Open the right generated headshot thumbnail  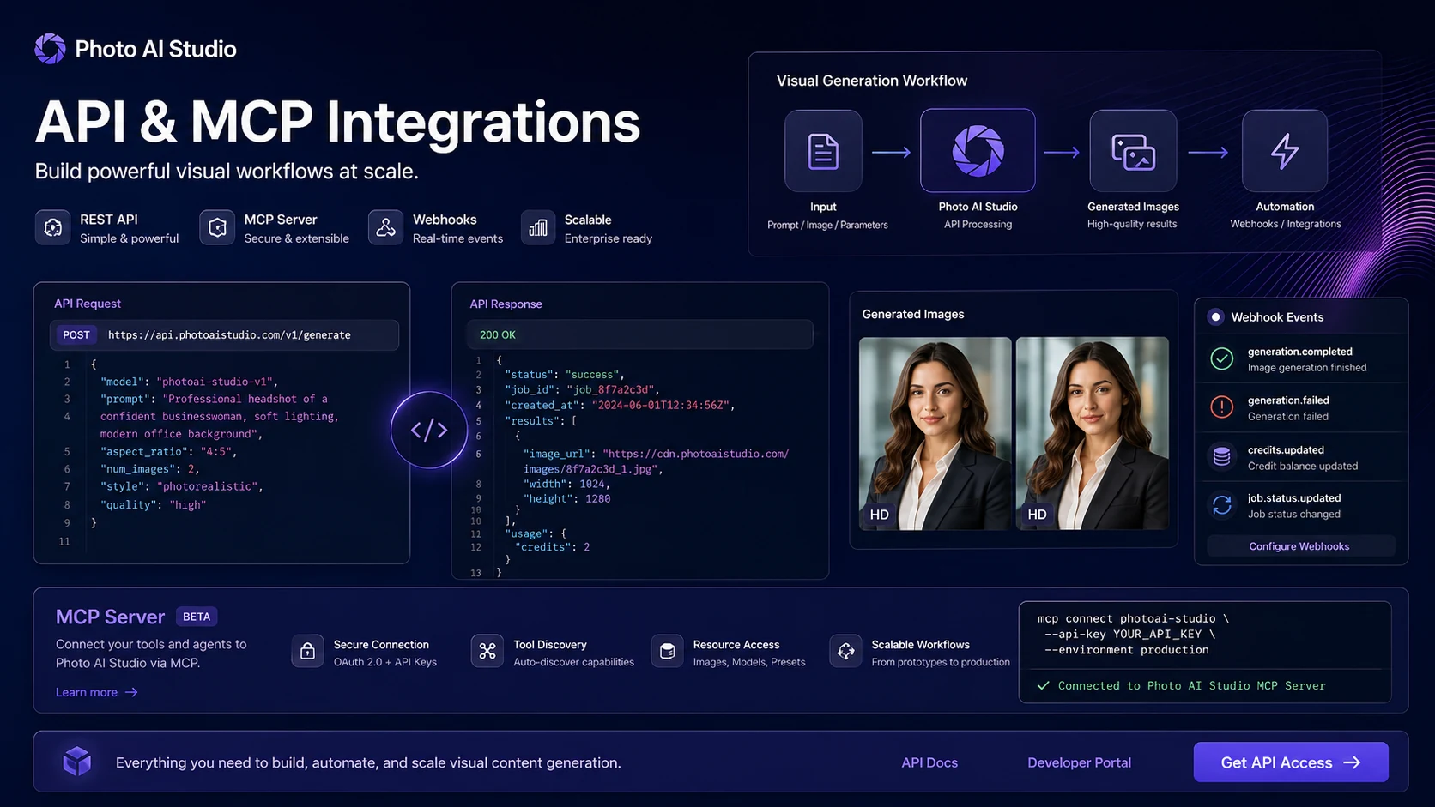1093,433
